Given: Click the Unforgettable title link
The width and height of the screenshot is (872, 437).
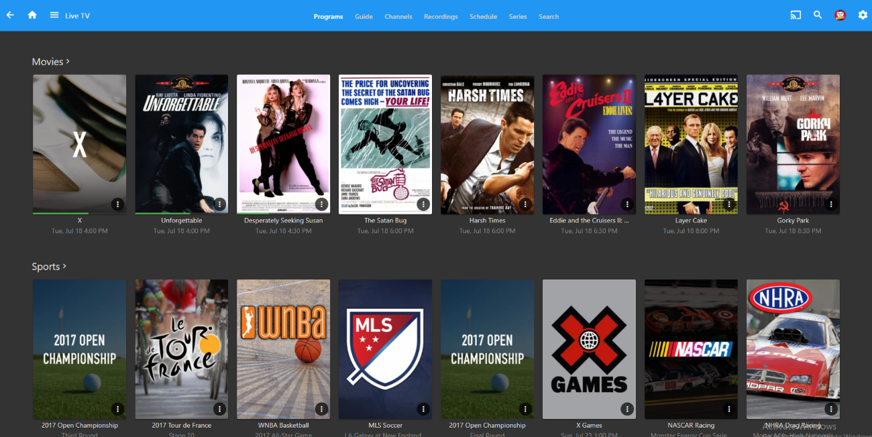Looking at the screenshot, I should coord(181,221).
